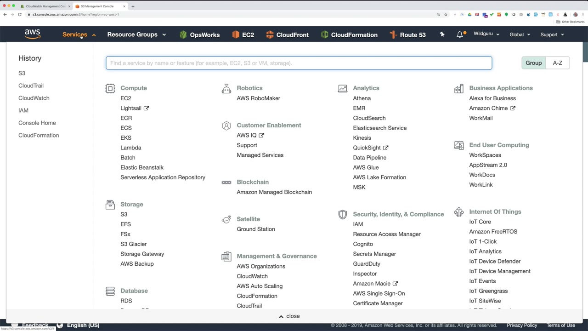Open Alexa for Business
This screenshot has width=588, height=331.
click(x=492, y=98)
